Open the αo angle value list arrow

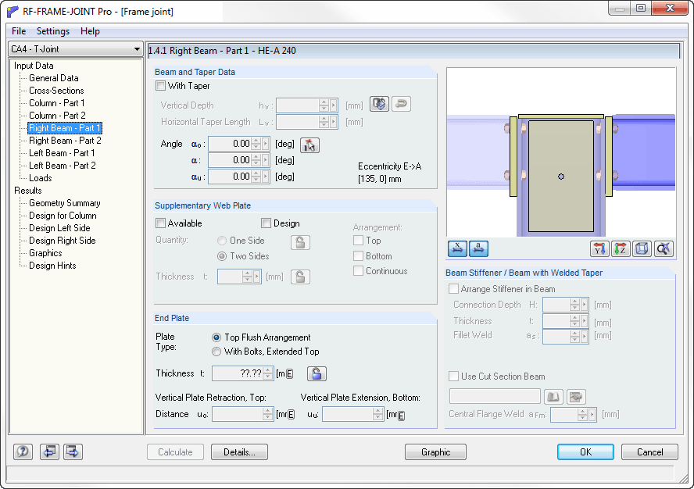click(x=266, y=144)
